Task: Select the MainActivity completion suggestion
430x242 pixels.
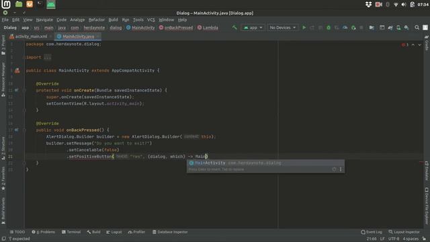Action: click(265, 163)
